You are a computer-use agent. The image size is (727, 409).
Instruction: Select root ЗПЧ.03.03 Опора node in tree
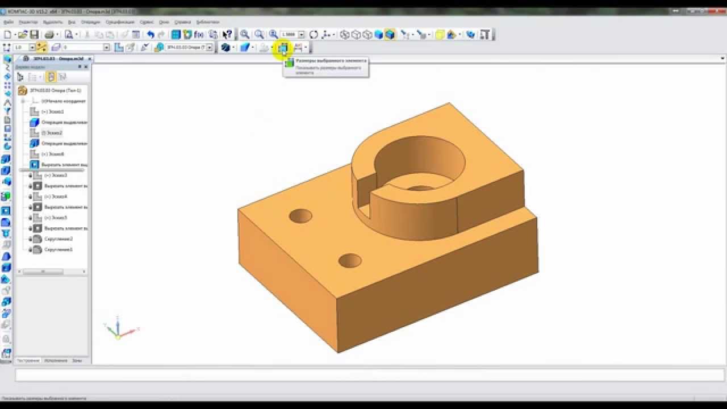point(55,90)
